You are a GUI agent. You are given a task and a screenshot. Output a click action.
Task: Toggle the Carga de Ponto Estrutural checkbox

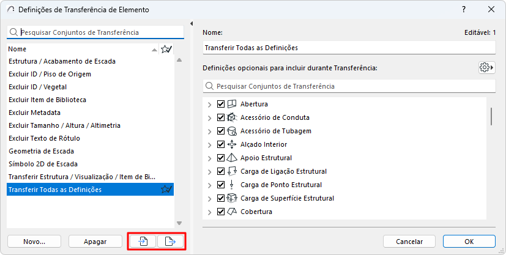click(x=221, y=185)
